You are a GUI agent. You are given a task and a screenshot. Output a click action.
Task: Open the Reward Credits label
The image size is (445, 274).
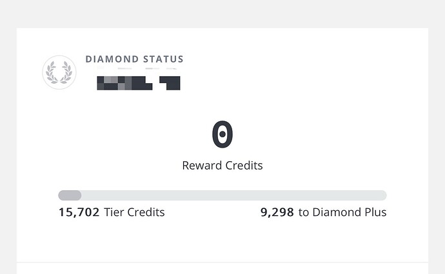222,165
